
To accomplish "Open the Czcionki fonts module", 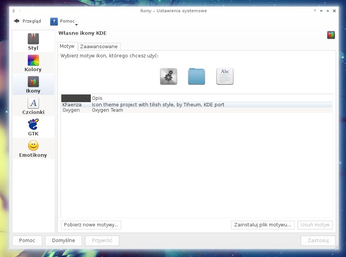I will tap(33, 106).
